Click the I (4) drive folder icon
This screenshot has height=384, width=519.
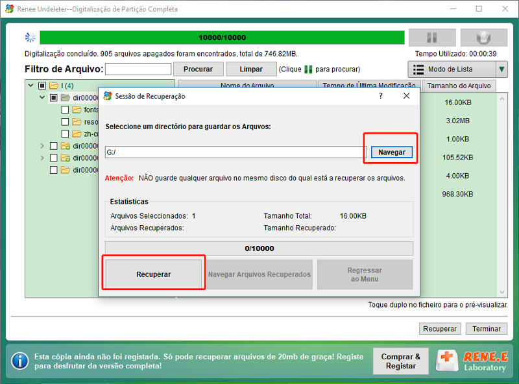pos(54,86)
